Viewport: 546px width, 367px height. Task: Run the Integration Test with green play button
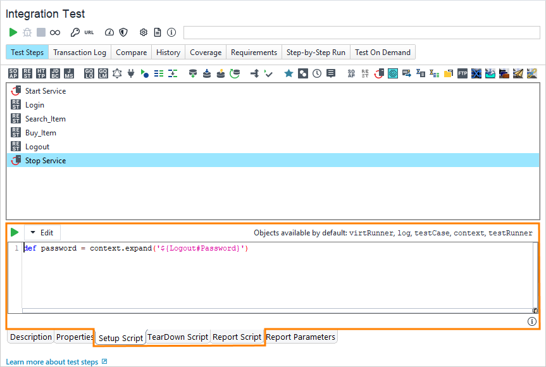tap(13, 32)
